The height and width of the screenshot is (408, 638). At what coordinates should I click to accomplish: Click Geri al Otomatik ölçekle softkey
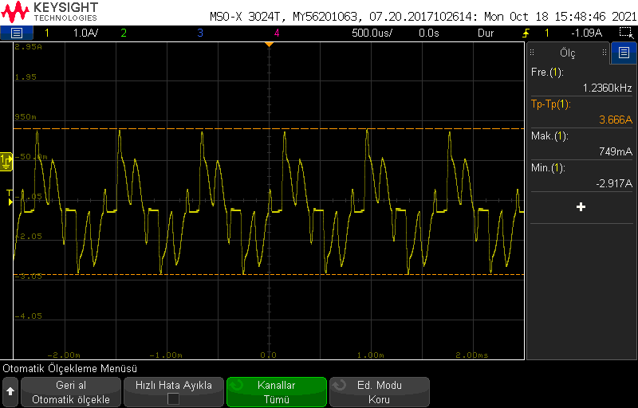pyautogui.click(x=71, y=392)
